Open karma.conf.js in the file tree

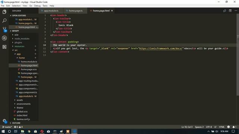click(x=24, y=119)
